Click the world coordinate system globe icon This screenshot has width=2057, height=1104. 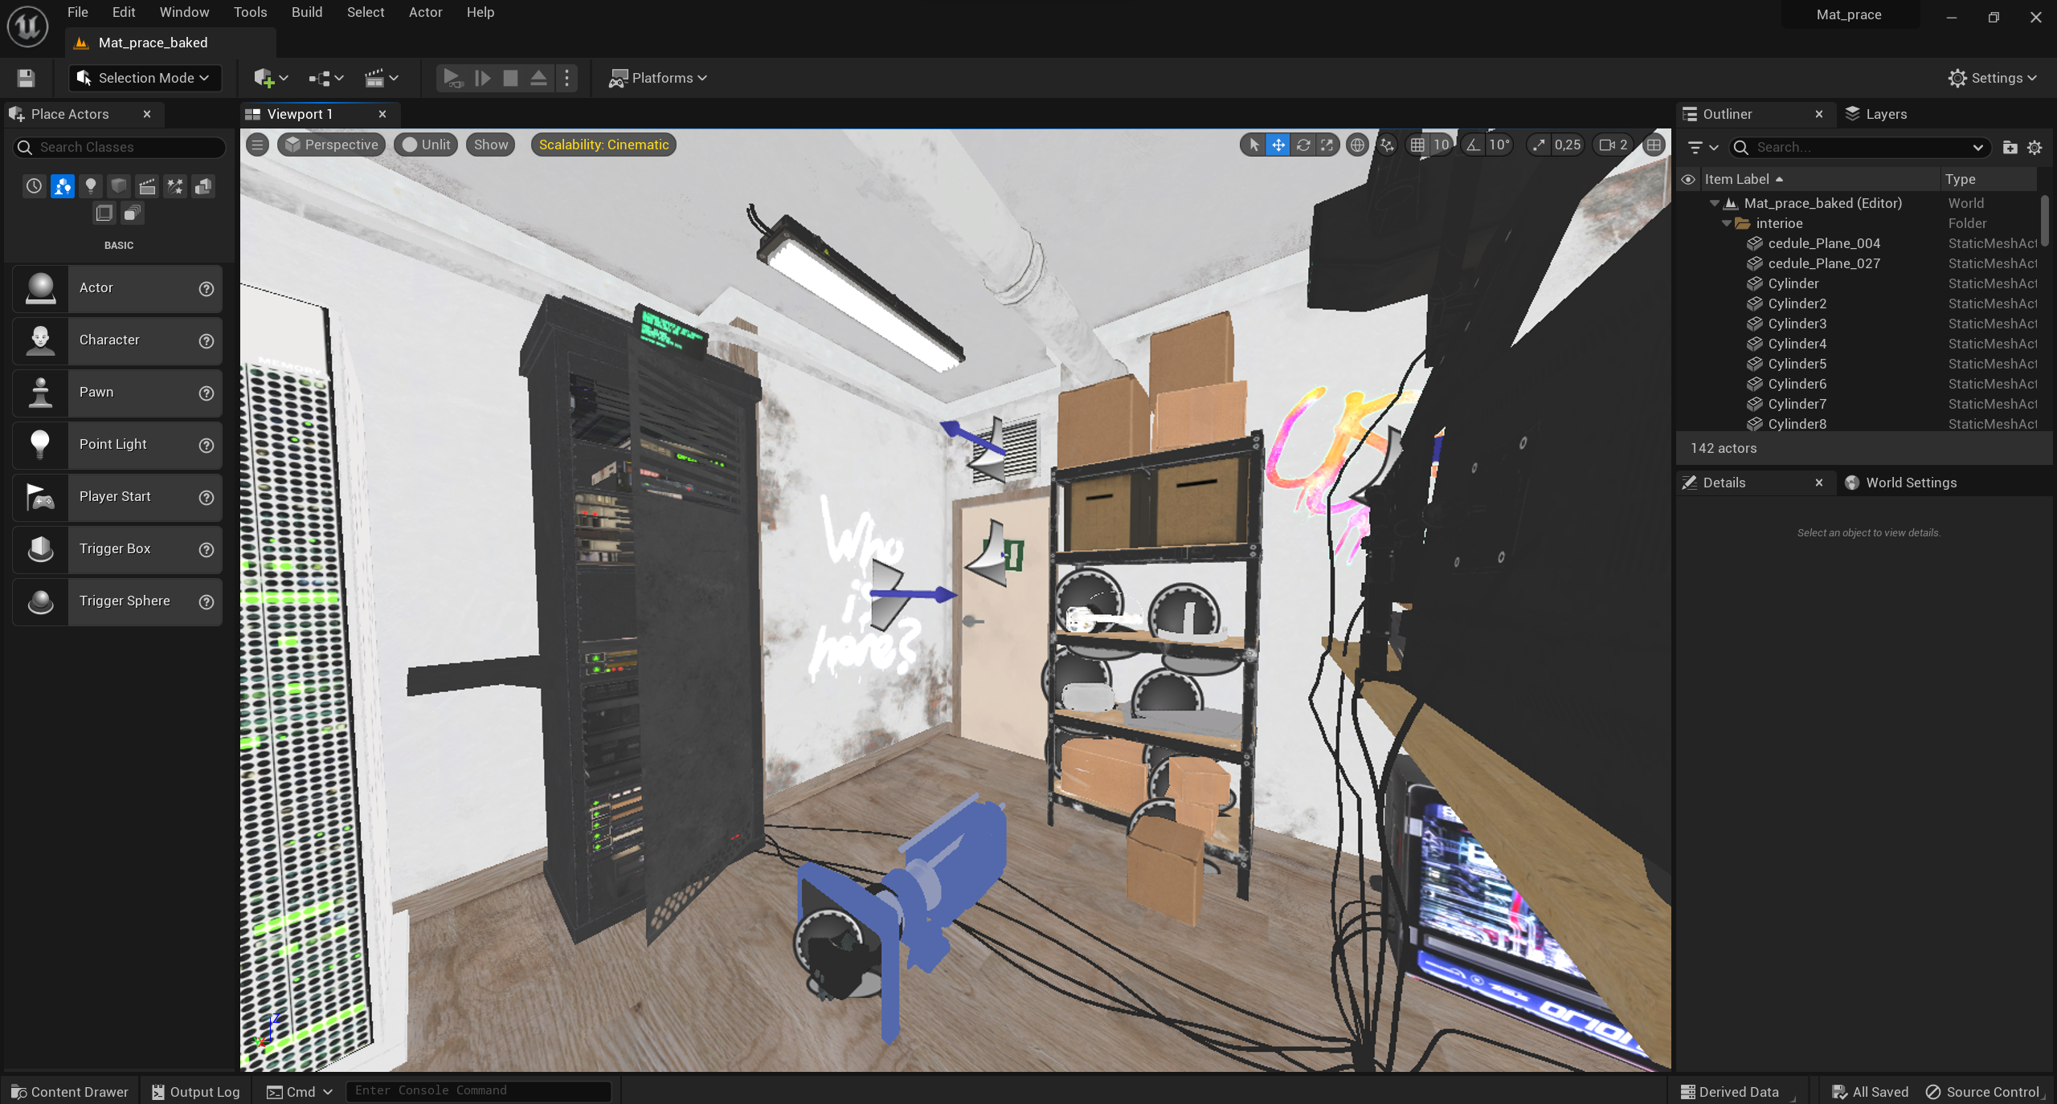pos(1357,145)
